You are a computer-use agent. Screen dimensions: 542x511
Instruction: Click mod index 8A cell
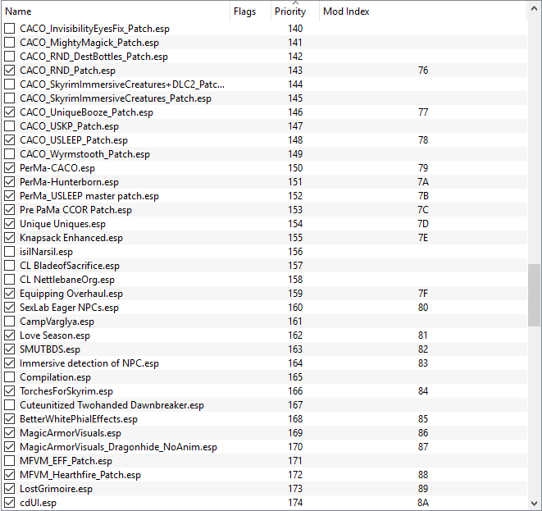(x=423, y=503)
